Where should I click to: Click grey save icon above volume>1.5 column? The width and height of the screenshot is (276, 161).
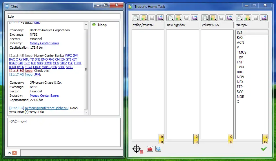[x=221, y=18]
